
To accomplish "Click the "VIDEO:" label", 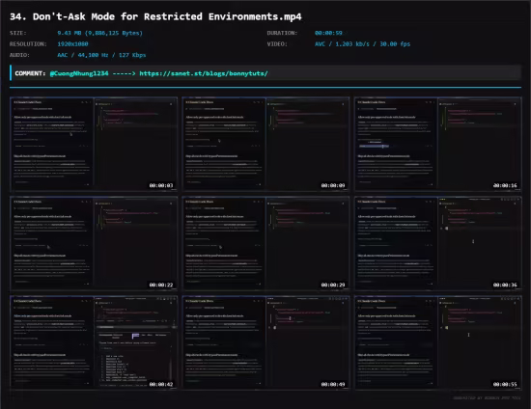I will [x=277, y=44].
